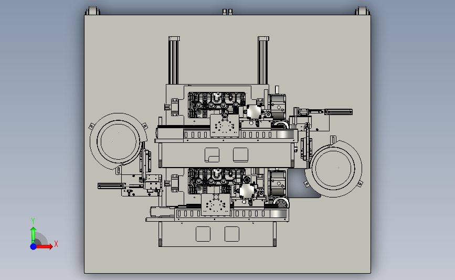Select the left circular bowl feeder
The width and height of the screenshot is (455, 280).
[118, 141]
